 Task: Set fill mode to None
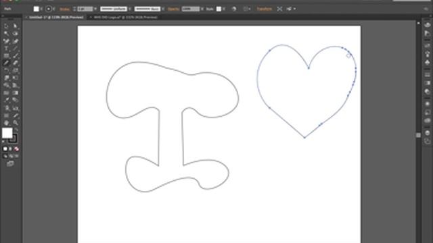pos(16,148)
